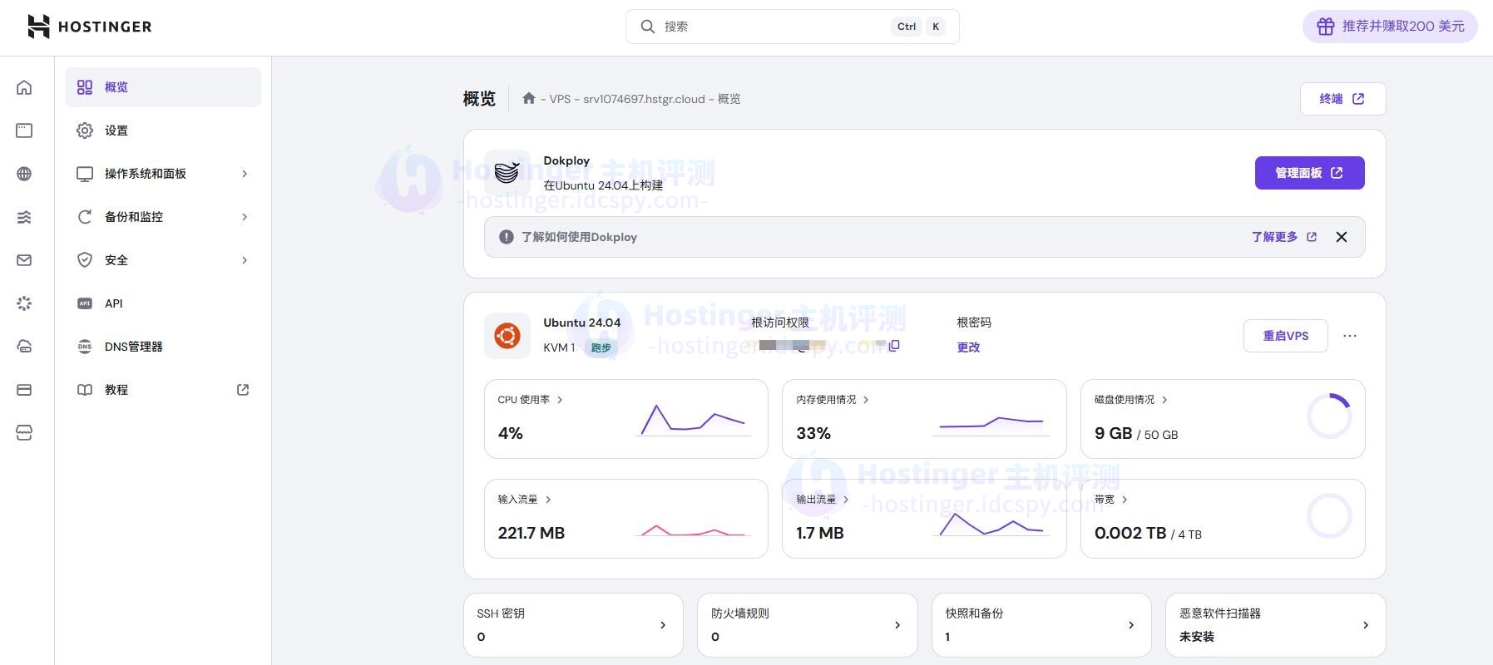The image size is (1493, 665).
Task: Dismiss the Dokploy info banner
Action: click(x=1341, y=237)
